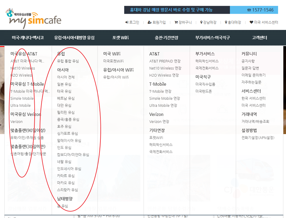Select 일본 유심
This screenshot has width=286, height=218.
click(x=64, y=84)
